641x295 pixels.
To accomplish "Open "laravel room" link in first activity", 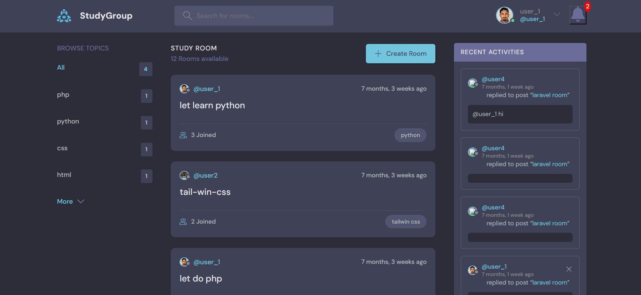I will pos(550,95).
